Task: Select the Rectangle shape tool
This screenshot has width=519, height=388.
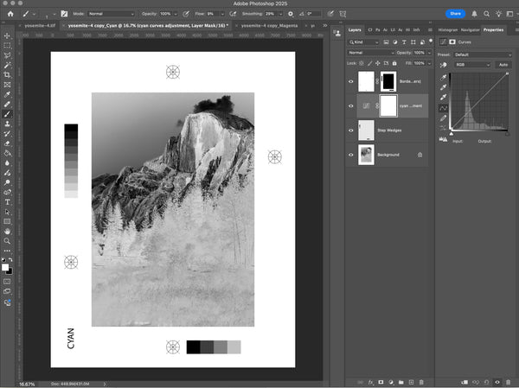Action: tap(7, 221)
